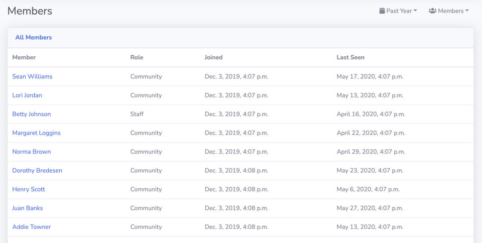Select the All Members tab

tap(34, 37)
